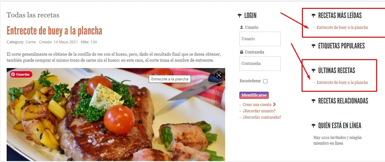Click the Entrecote de buey a la plancha title
The image size is (385, 162).
coord(55,31)
